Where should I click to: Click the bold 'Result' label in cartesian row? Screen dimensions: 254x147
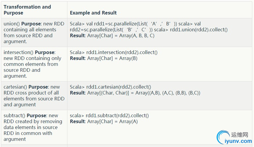(x=77, y=93)
